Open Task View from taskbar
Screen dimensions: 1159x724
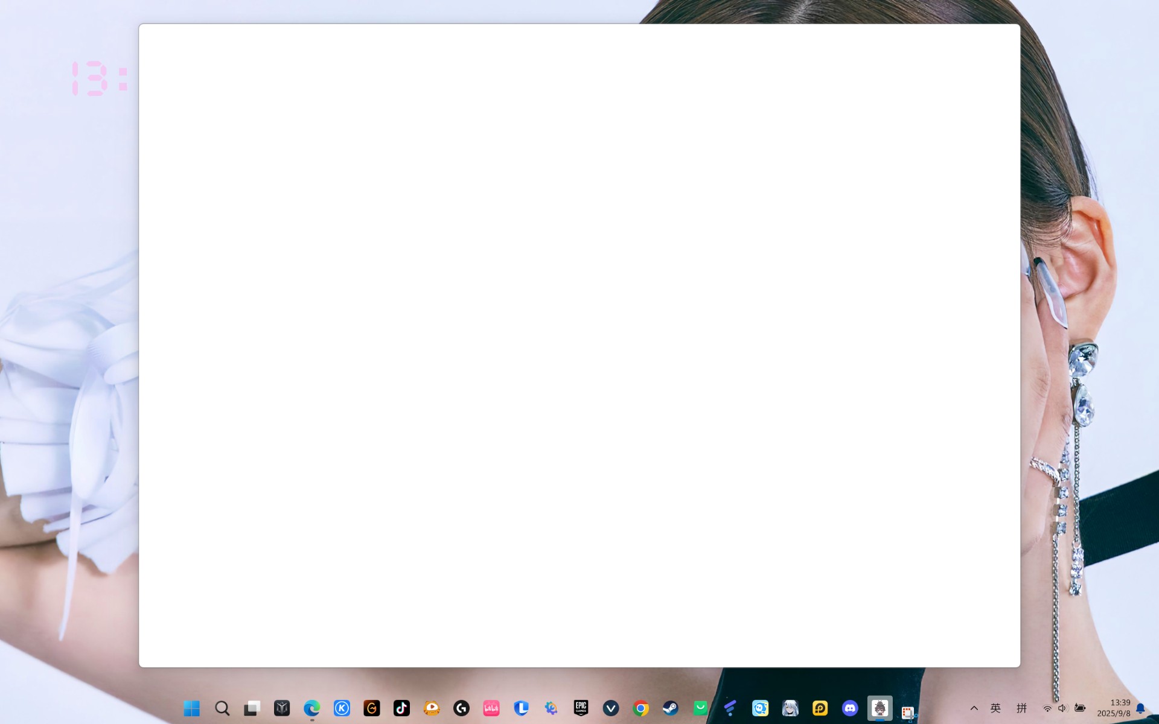pyautogui.click(x=252, y=708)
